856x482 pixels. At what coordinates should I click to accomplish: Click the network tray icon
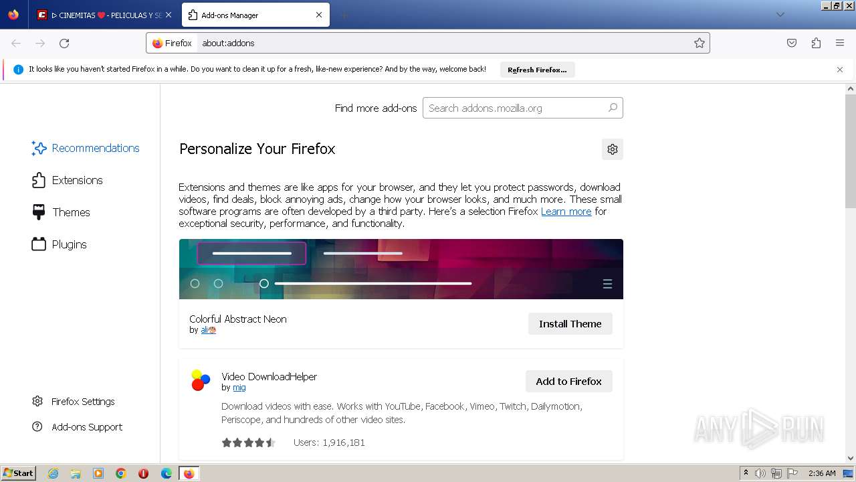point(776,473)
